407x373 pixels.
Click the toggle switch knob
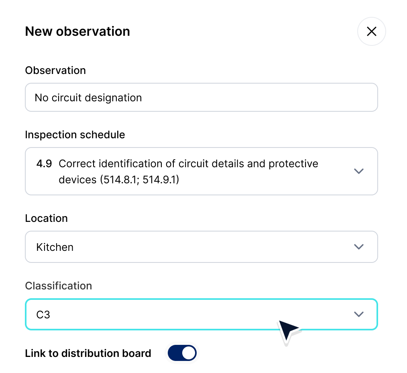188,353
